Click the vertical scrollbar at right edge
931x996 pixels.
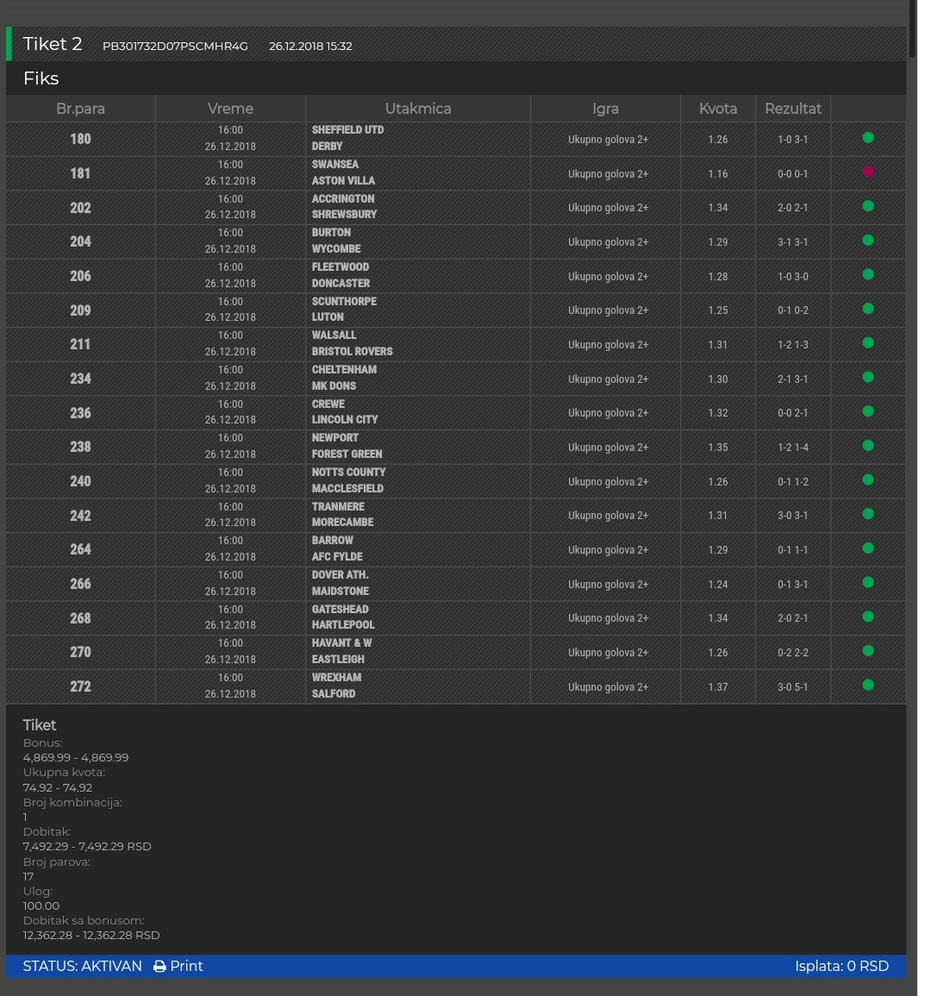913,29
